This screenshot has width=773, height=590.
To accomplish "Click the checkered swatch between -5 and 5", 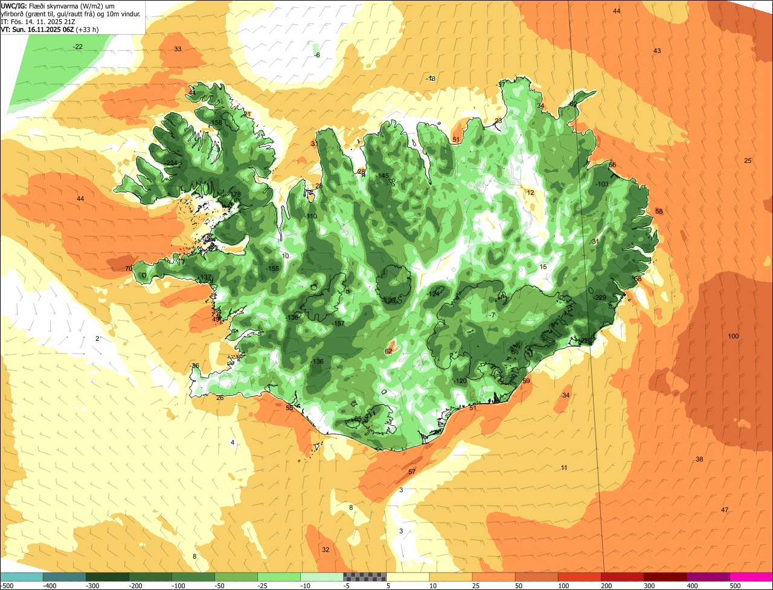I will coord(365,576).
